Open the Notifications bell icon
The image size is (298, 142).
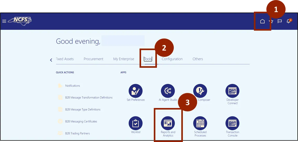[x=288, y=21]
